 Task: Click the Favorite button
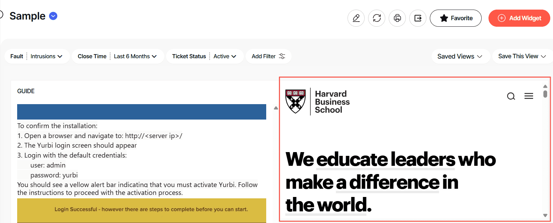(x=456, y=18)
